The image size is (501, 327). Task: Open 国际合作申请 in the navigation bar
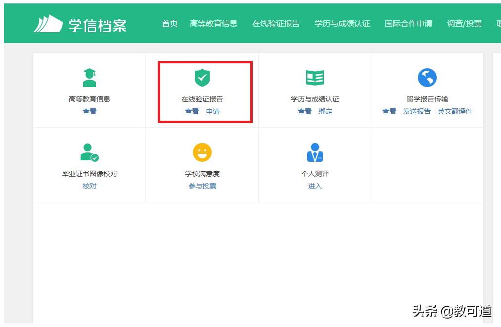[409, 24]
